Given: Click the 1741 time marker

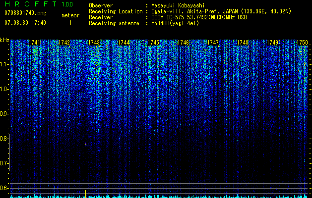Looking at the screenshot, I should click(x=34, y=43).
